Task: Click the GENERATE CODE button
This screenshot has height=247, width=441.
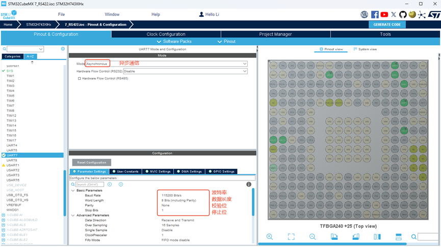Action: (387, 25)
